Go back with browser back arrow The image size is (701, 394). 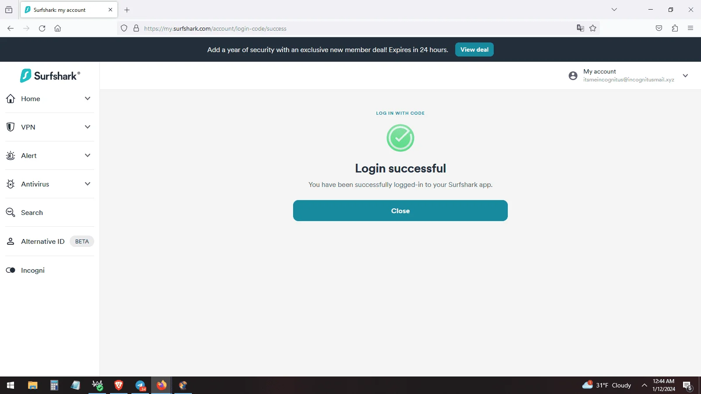(x=11, y=28)
